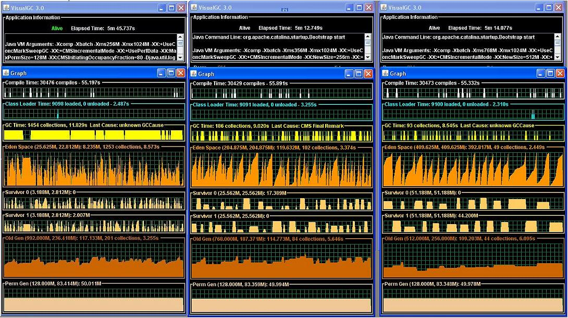The image size is (568, 318).
Task: Click the scrollbar down arrow in left Application Information
Action: coord(181,58)
